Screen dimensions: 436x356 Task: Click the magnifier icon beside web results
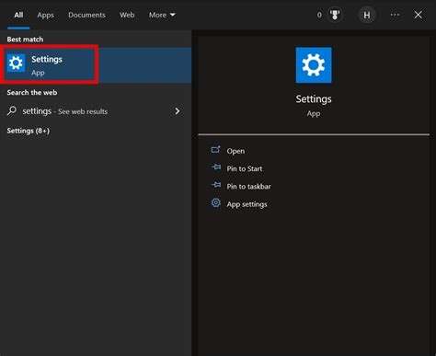point(12,110)
